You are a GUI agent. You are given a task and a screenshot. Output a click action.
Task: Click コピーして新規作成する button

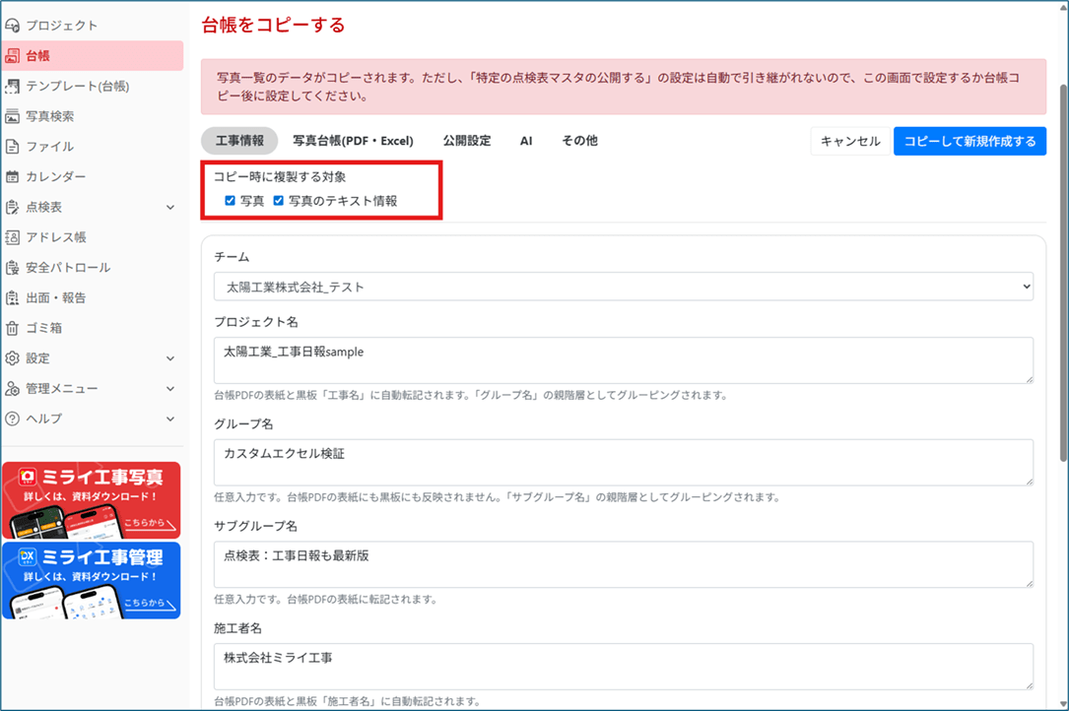969,141
